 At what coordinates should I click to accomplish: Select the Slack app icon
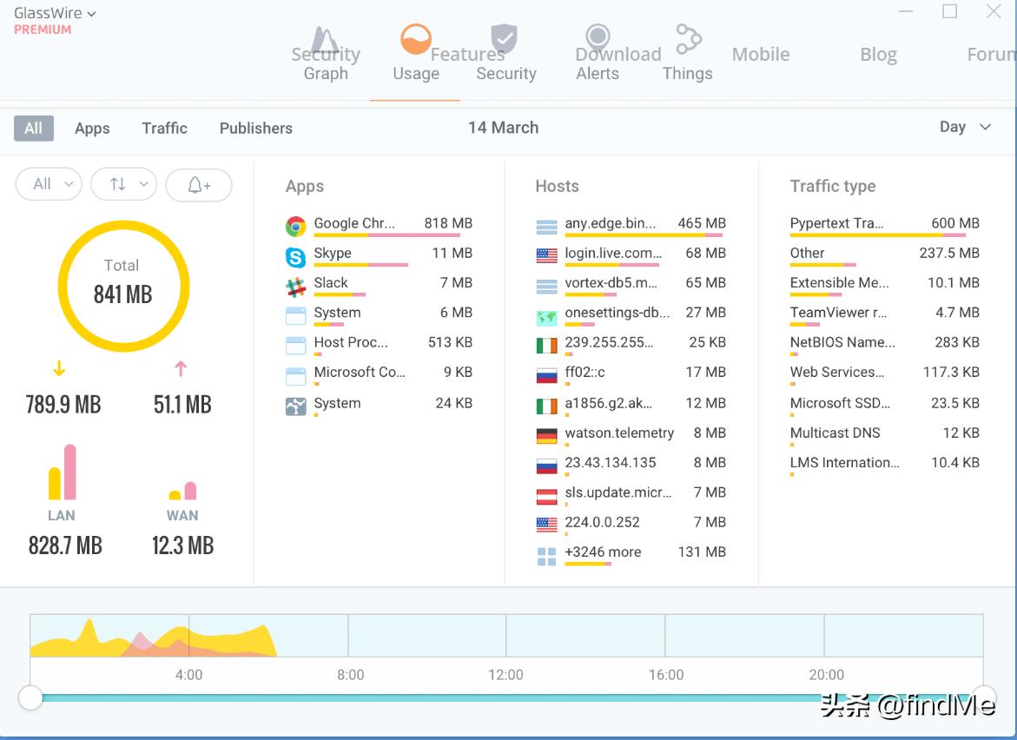[296, 287]
